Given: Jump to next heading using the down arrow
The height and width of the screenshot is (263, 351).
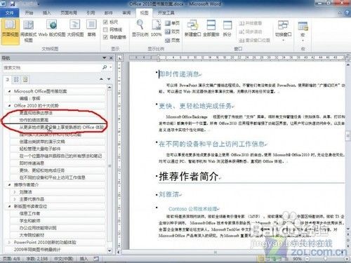Looking at the screenshot, I should click(x=109, y=79).
